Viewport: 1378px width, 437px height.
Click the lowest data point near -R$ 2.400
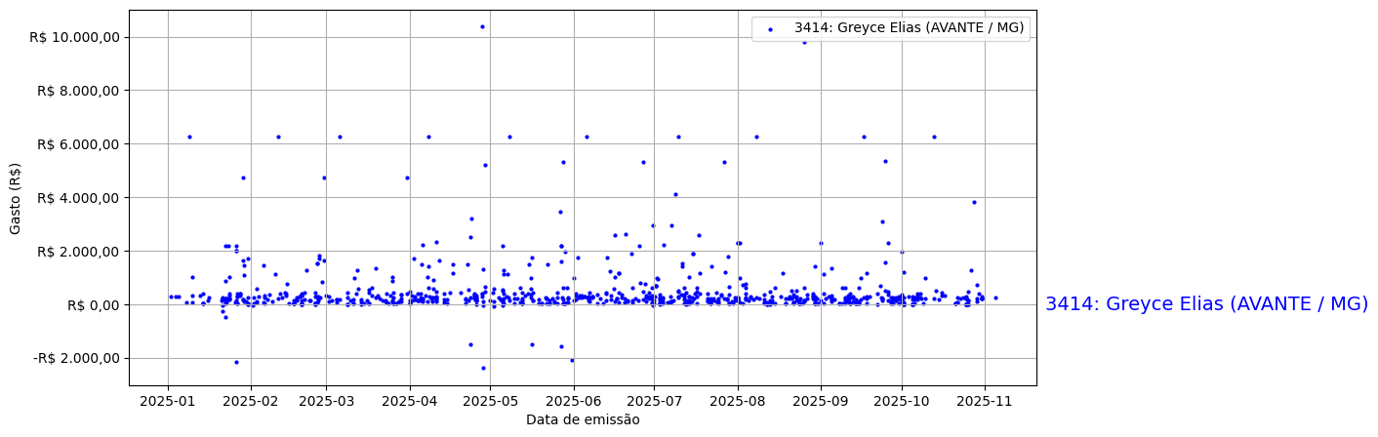[483, 368]
